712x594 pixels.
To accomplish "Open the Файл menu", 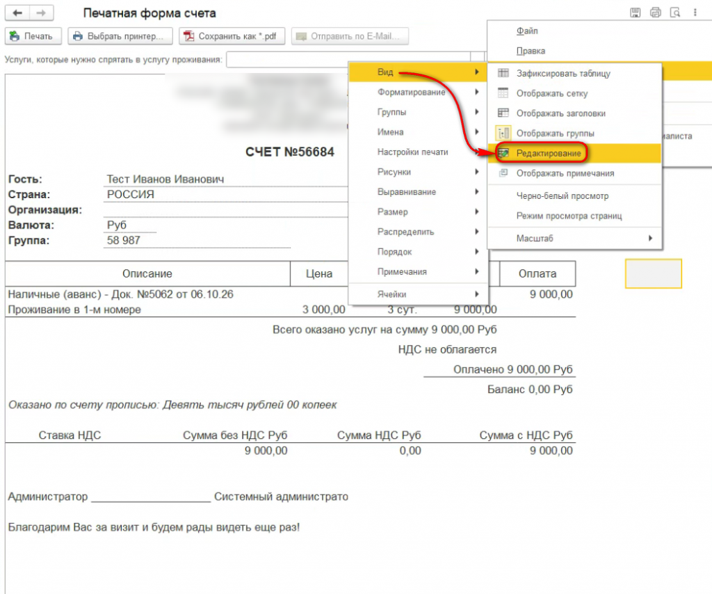I will click(527, 31).
